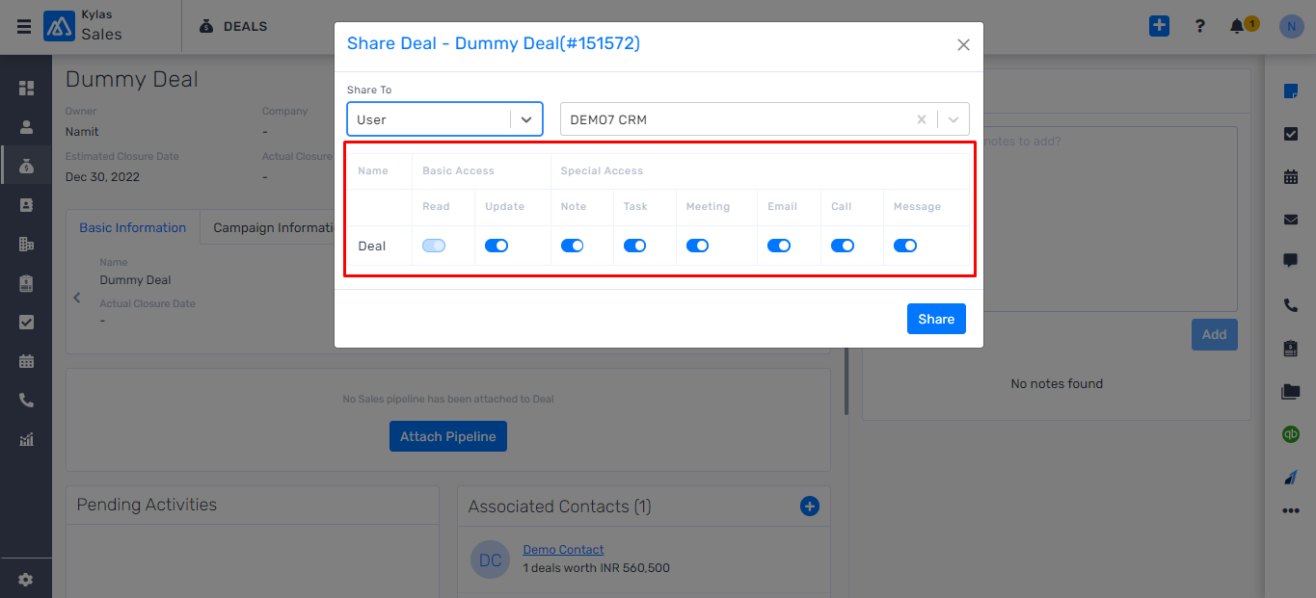Viewport: 1316px width, 598px height.
Task: Toggle Meeting access for Deal
Action: [698, 246]
